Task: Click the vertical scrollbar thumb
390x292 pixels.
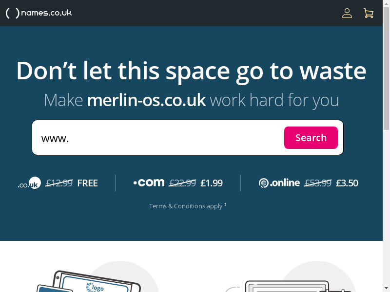Action: pos(386,68)
